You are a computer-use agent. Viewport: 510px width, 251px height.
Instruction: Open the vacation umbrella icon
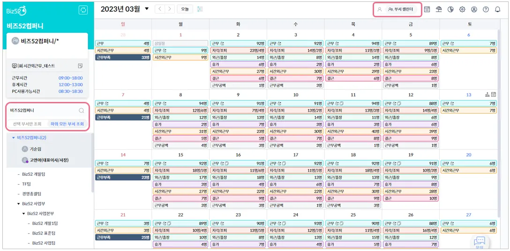(x=439, y=9)
